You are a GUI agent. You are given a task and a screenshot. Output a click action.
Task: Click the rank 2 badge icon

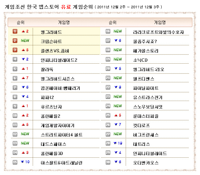click(x=15, y=41)
